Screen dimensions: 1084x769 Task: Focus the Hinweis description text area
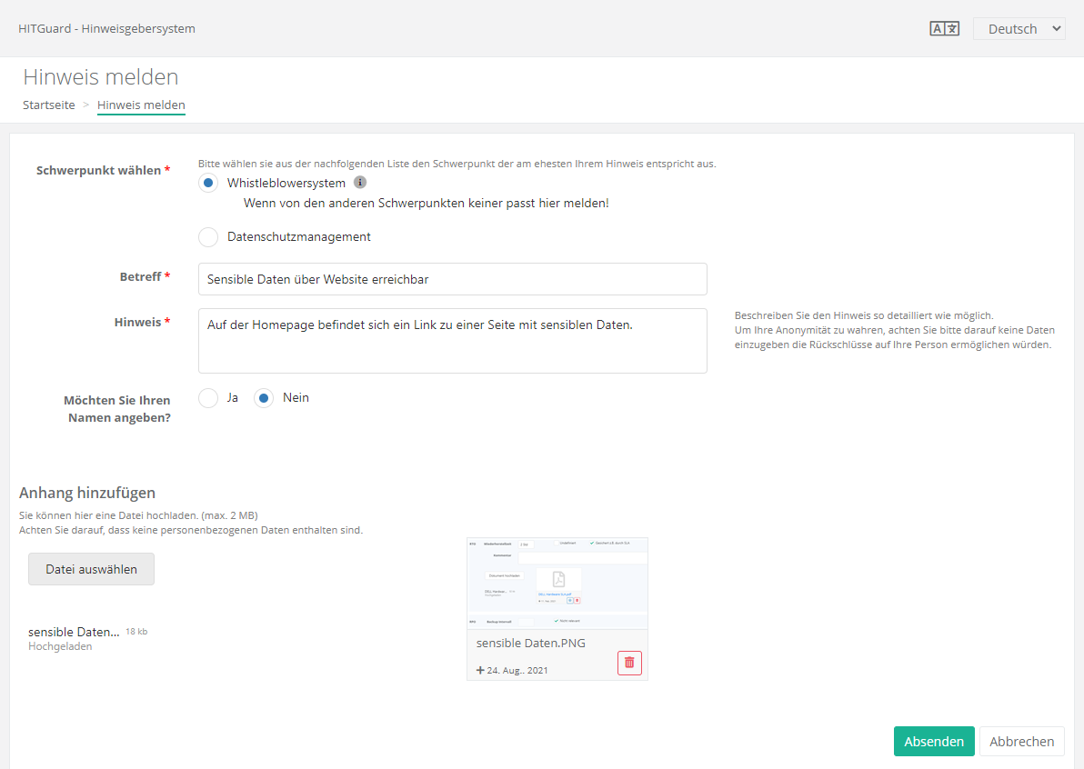(452, 341)
